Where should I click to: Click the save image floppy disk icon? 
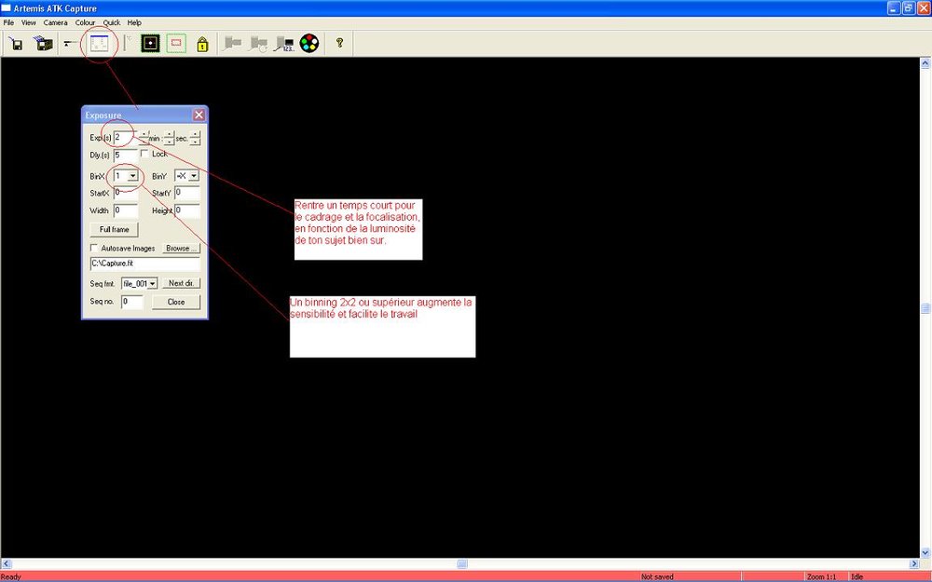[17, 44]
